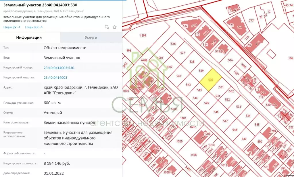Click the title Земельный участок 23:40:0414003:530
This screenshot has width=294, height=177.
pos(40,5)
